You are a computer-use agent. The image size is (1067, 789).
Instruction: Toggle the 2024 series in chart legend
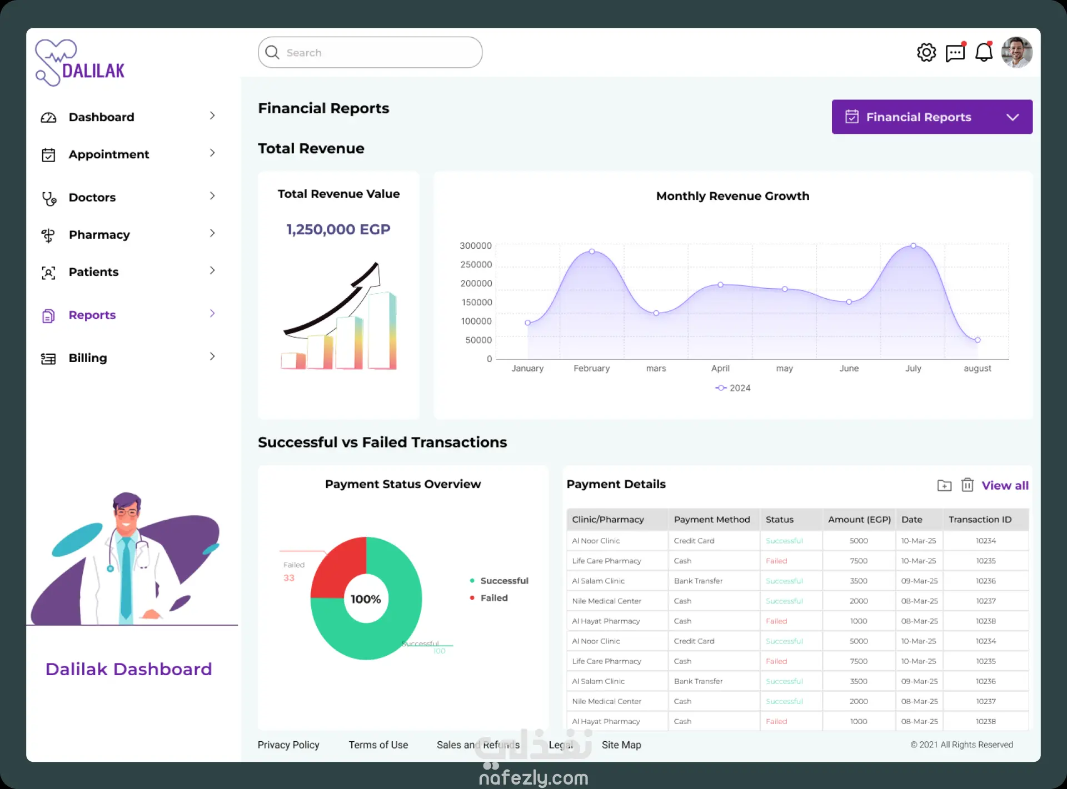point(732,388)
